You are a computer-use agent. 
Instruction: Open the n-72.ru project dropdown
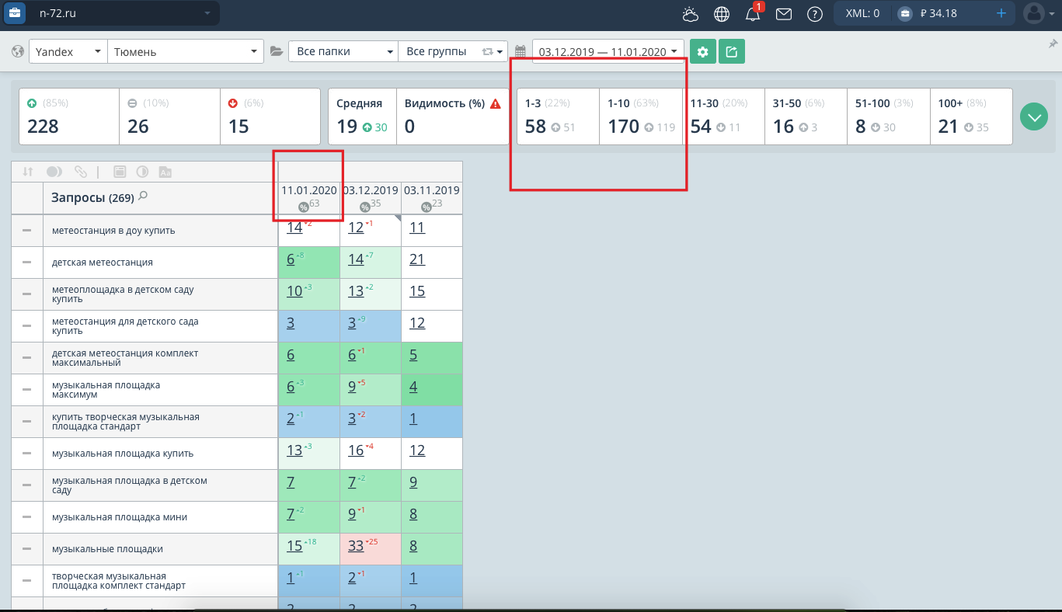(124, 13)
